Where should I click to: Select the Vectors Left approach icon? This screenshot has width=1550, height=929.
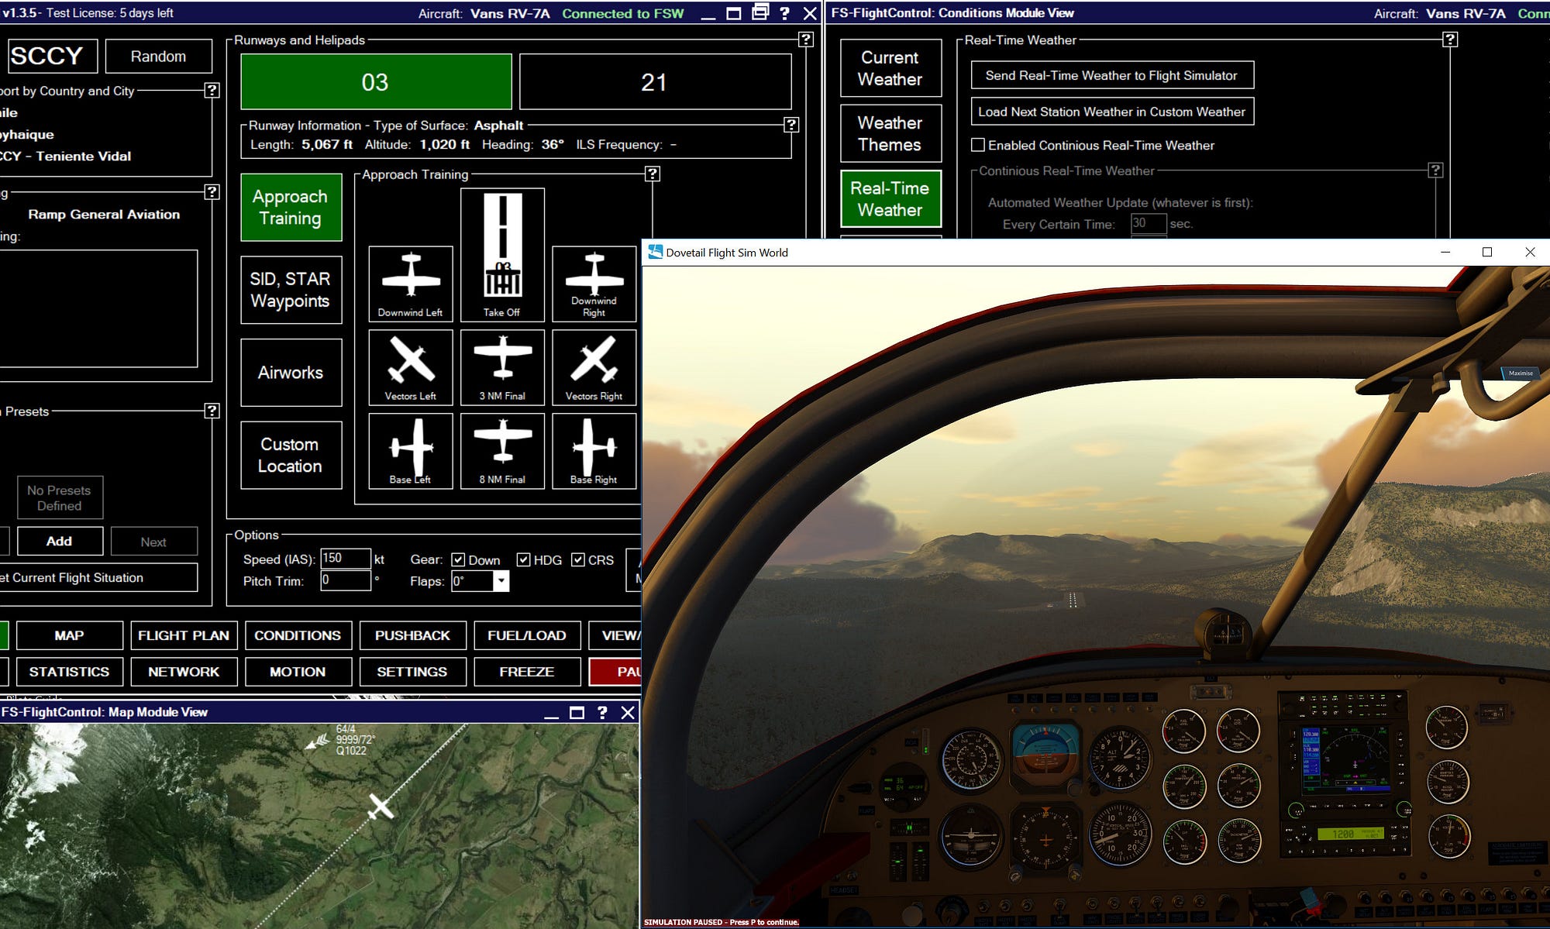tap(410, 366)
